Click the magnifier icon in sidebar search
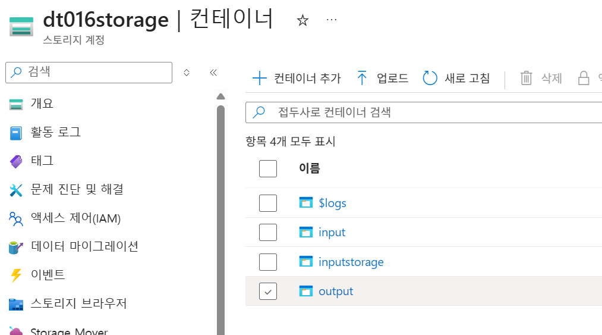The height and width of the screenshot is (335, 602). 16,72
